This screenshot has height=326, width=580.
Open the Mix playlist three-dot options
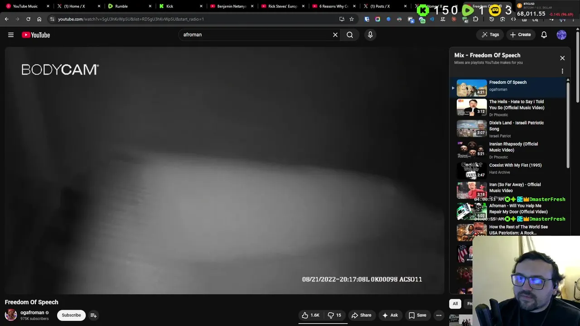(x=562, y=71)
